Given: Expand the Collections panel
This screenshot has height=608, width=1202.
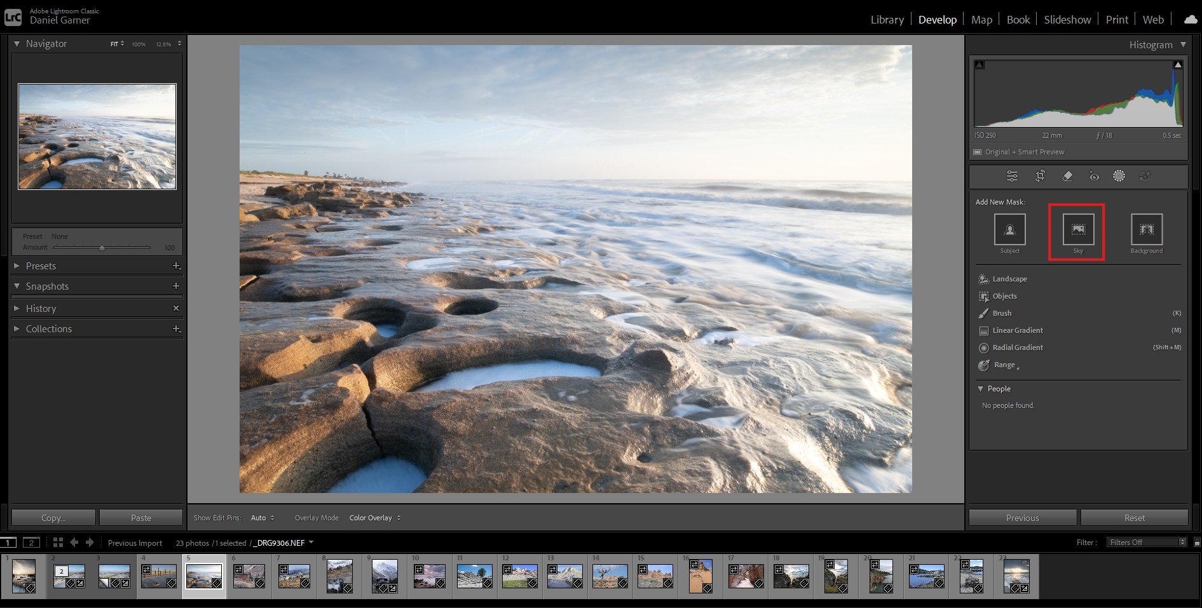Looking at the screenshot, I should (x=17, y=329).
